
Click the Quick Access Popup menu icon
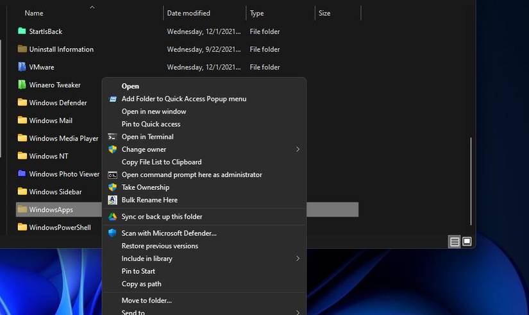coord(113,99)
